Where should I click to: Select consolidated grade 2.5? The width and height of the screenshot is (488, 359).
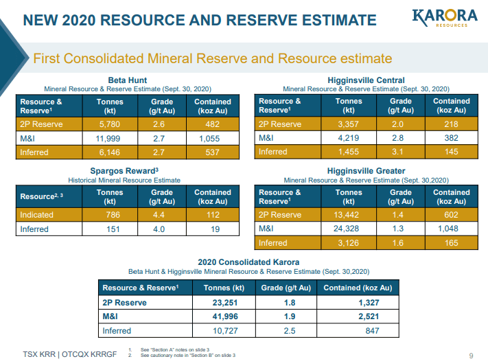(x=290, y=331)
